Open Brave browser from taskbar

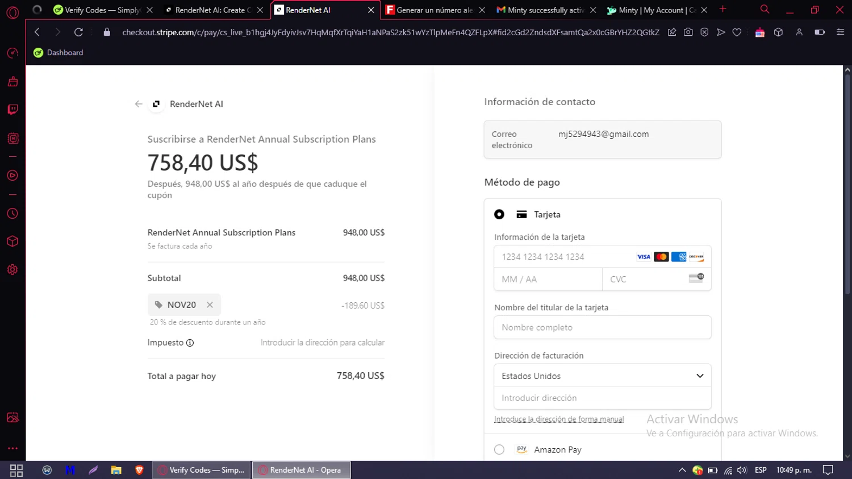(x=139, y=470)
